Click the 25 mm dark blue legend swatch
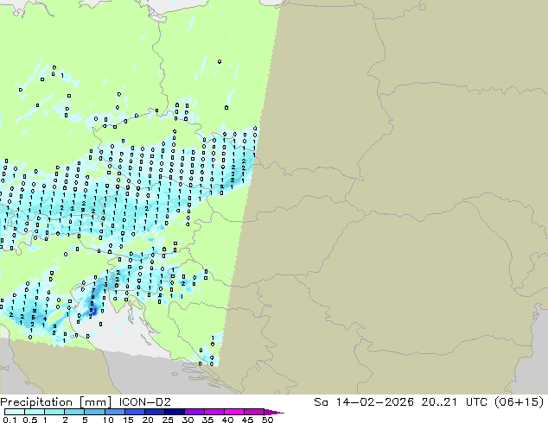The height and width of the screenshot is (423, 548). (x=174, y=412)
